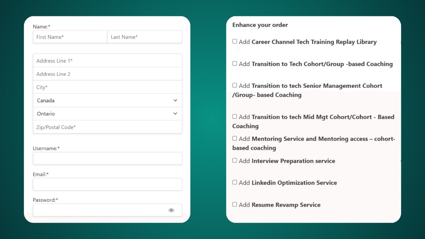Click the 'Email:*' label
The height and width of the screenshot is (239, 425).
pos(41,174)
